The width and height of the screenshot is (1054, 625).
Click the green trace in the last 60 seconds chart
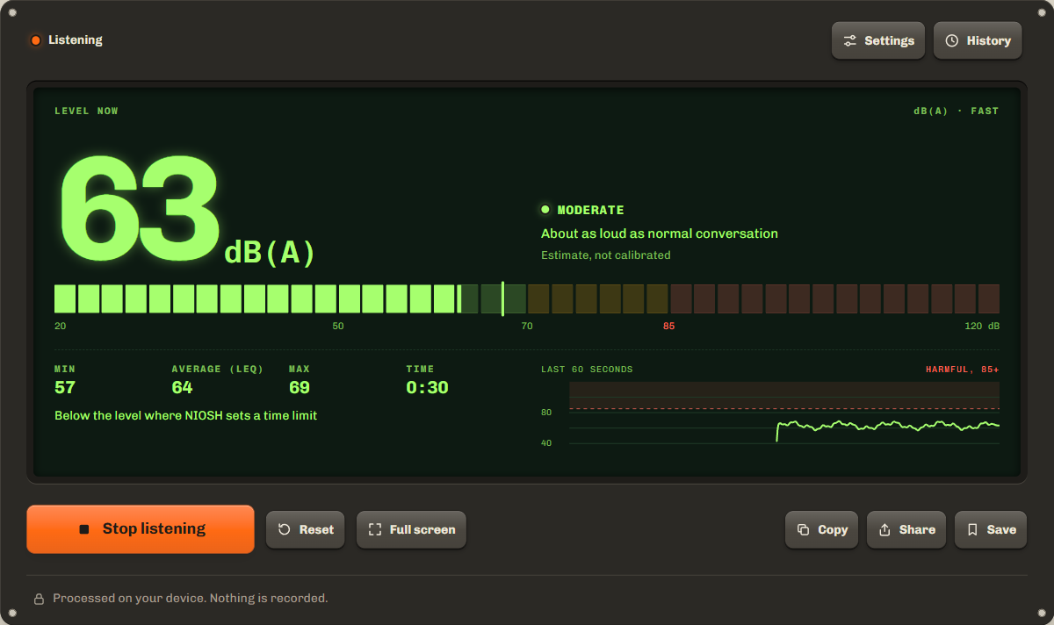click(887, 425)
